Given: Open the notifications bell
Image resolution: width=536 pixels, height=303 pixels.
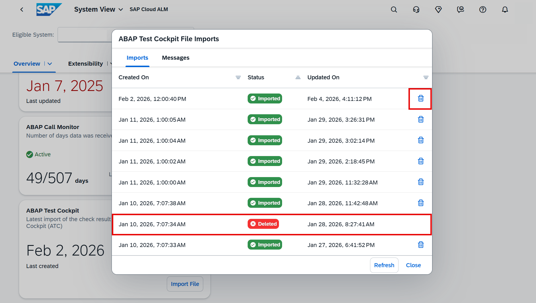Looking at the screenshot, I should 505,10.
